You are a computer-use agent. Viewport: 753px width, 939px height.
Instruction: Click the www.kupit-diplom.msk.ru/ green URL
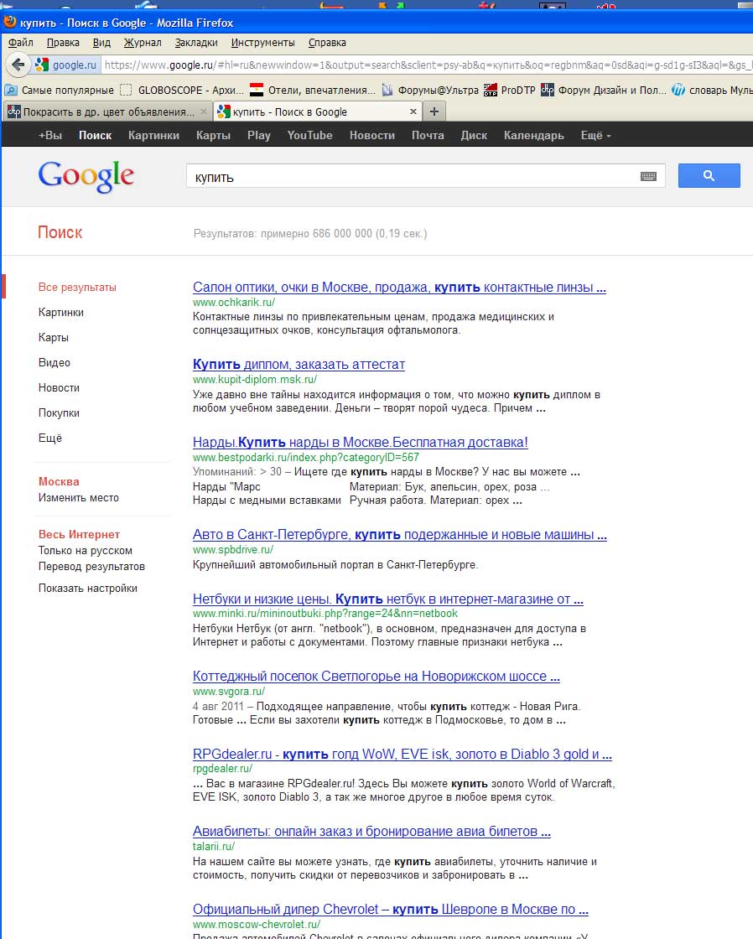(255, 379)
